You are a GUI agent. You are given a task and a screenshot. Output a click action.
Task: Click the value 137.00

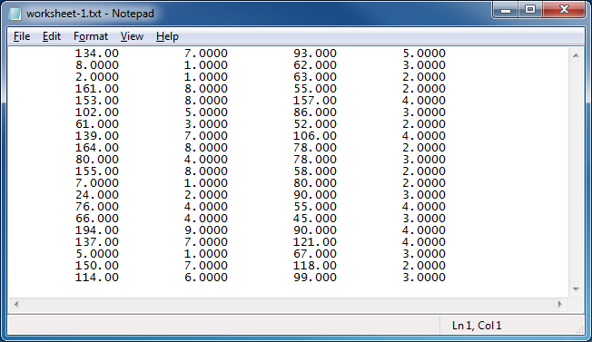click(x=97, y=241)
